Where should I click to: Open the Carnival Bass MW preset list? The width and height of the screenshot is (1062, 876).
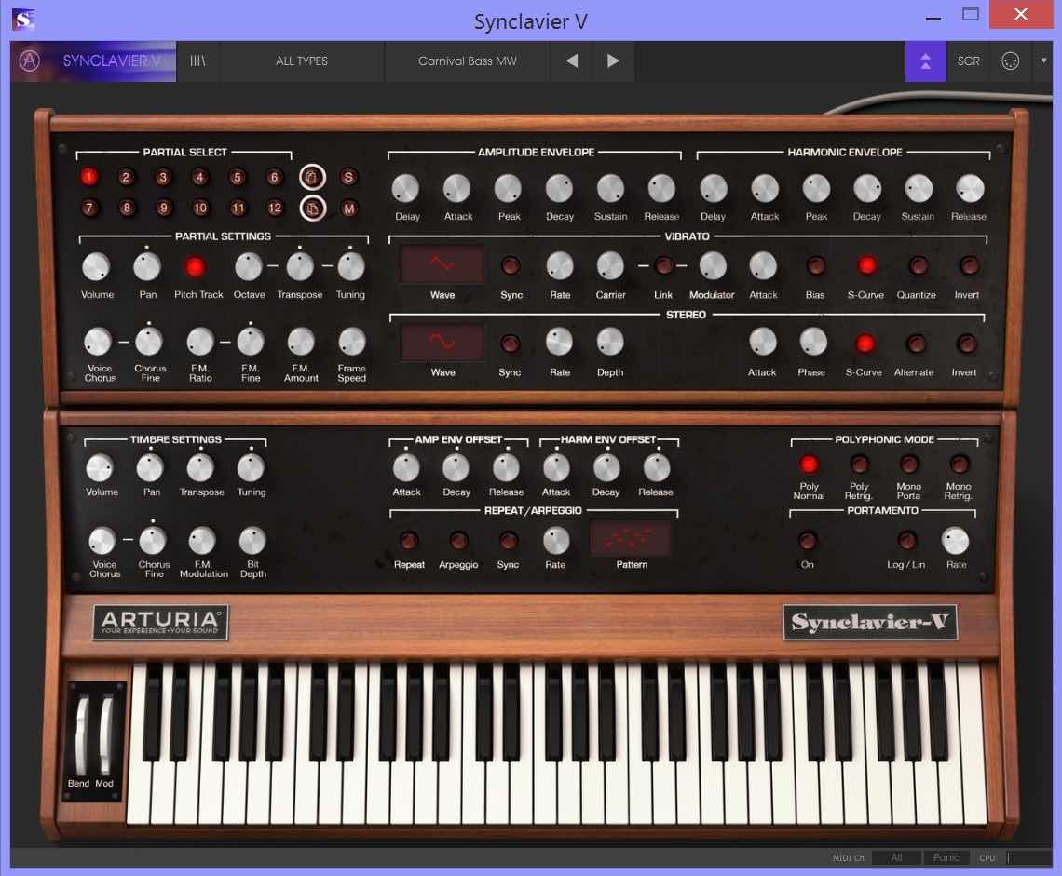(467, 61)
